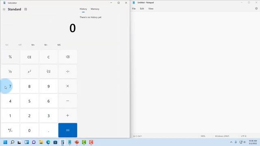Click the square root key
This screenshot has width=260, height=146.
(x=48, y=71)
